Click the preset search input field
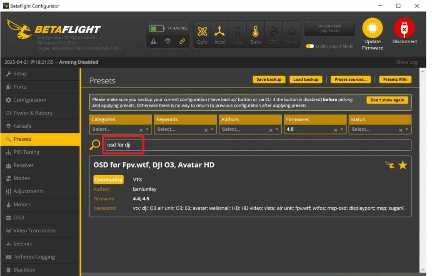 (258, 145)
